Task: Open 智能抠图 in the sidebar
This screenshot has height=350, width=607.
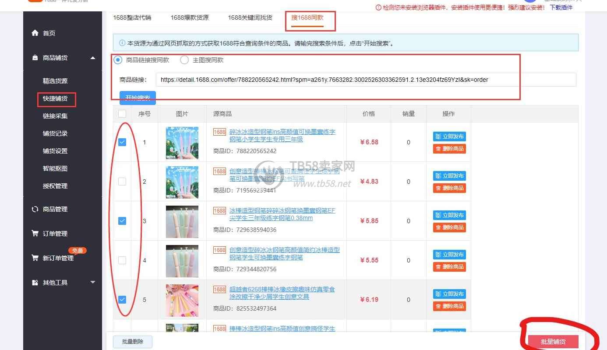Action: pyautogui.click(x=55, y=168)
